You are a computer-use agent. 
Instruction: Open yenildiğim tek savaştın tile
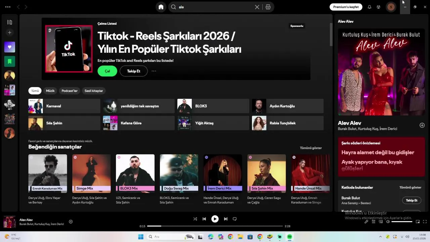[139, 106]
